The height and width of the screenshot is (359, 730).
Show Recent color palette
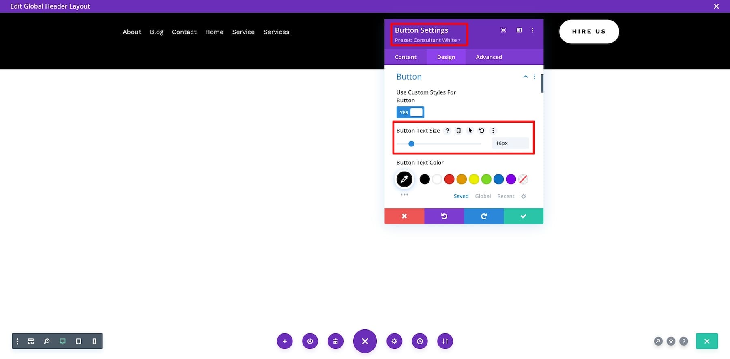[506, 196]
